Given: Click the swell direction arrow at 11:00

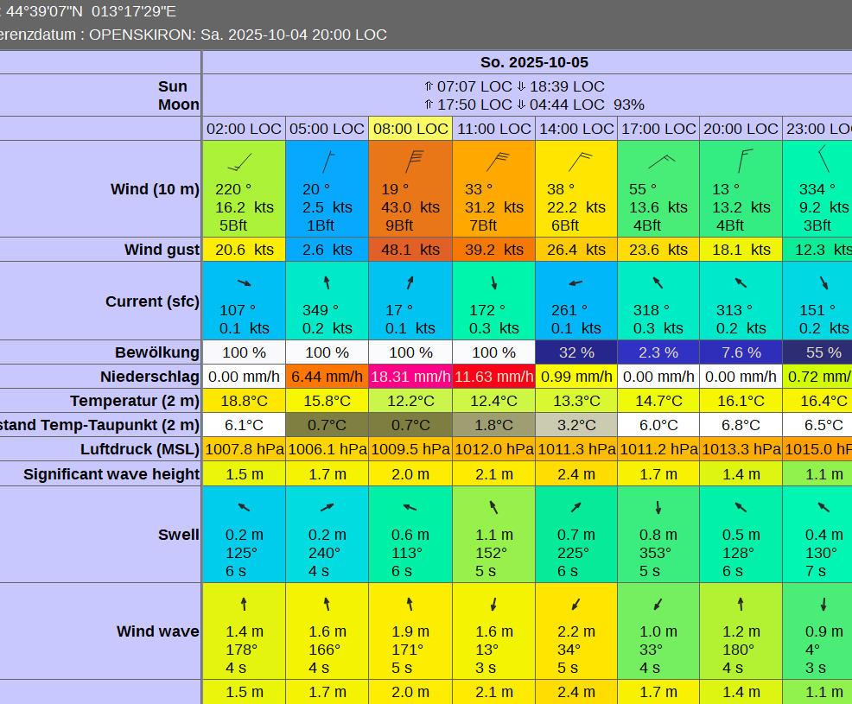Looking at the screenshot, I should [x=493, y=507].
